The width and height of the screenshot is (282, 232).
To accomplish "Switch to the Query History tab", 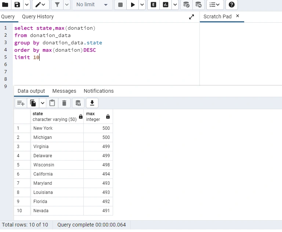I will click(x=37, y=16).
